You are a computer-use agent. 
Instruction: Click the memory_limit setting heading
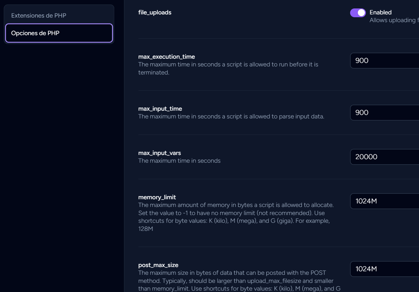tap(157, 197)
